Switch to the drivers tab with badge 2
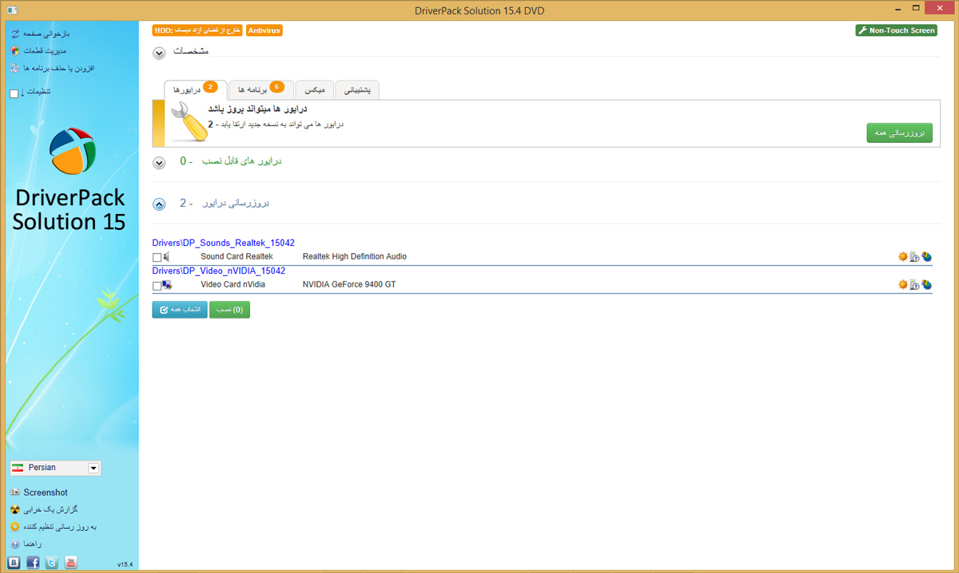Screen dimensions: 959x573 coord(196,90)
